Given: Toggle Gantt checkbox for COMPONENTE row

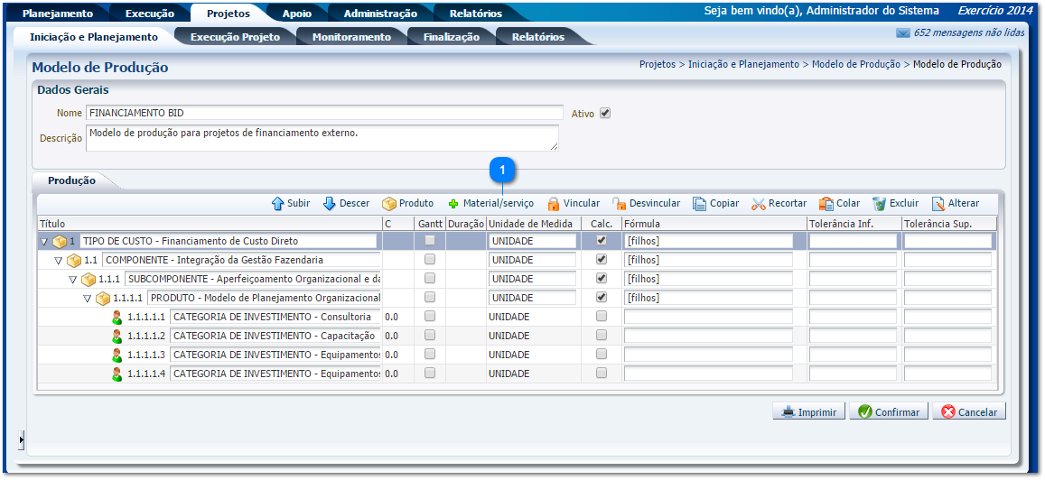Looking at the screenshot, I should 430,260.
